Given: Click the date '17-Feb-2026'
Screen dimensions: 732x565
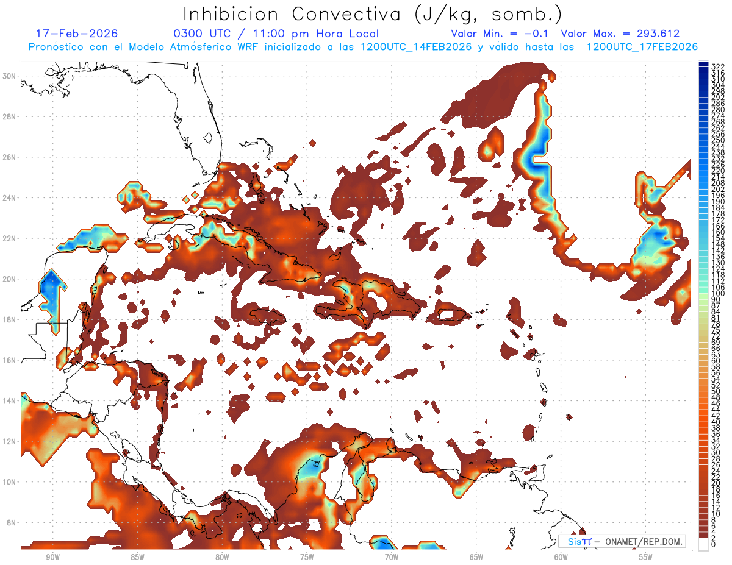Looking at the screenshot, I should coord(77,34).
